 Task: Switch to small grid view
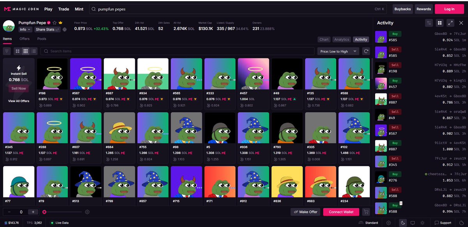(25, 51)
